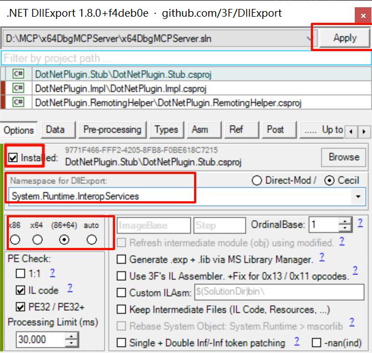The height and width of the screenshot is (353, 372).
Task: Open help link beside IL code check
Action: coord(70,288)
